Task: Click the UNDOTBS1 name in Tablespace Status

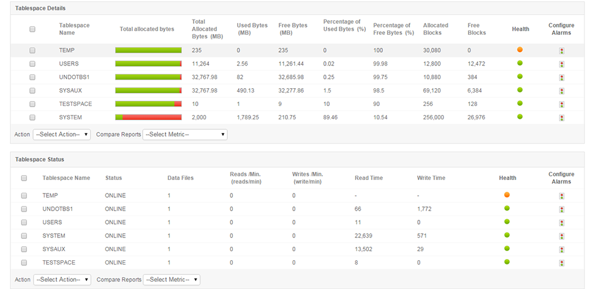Action: click(58, 209)
